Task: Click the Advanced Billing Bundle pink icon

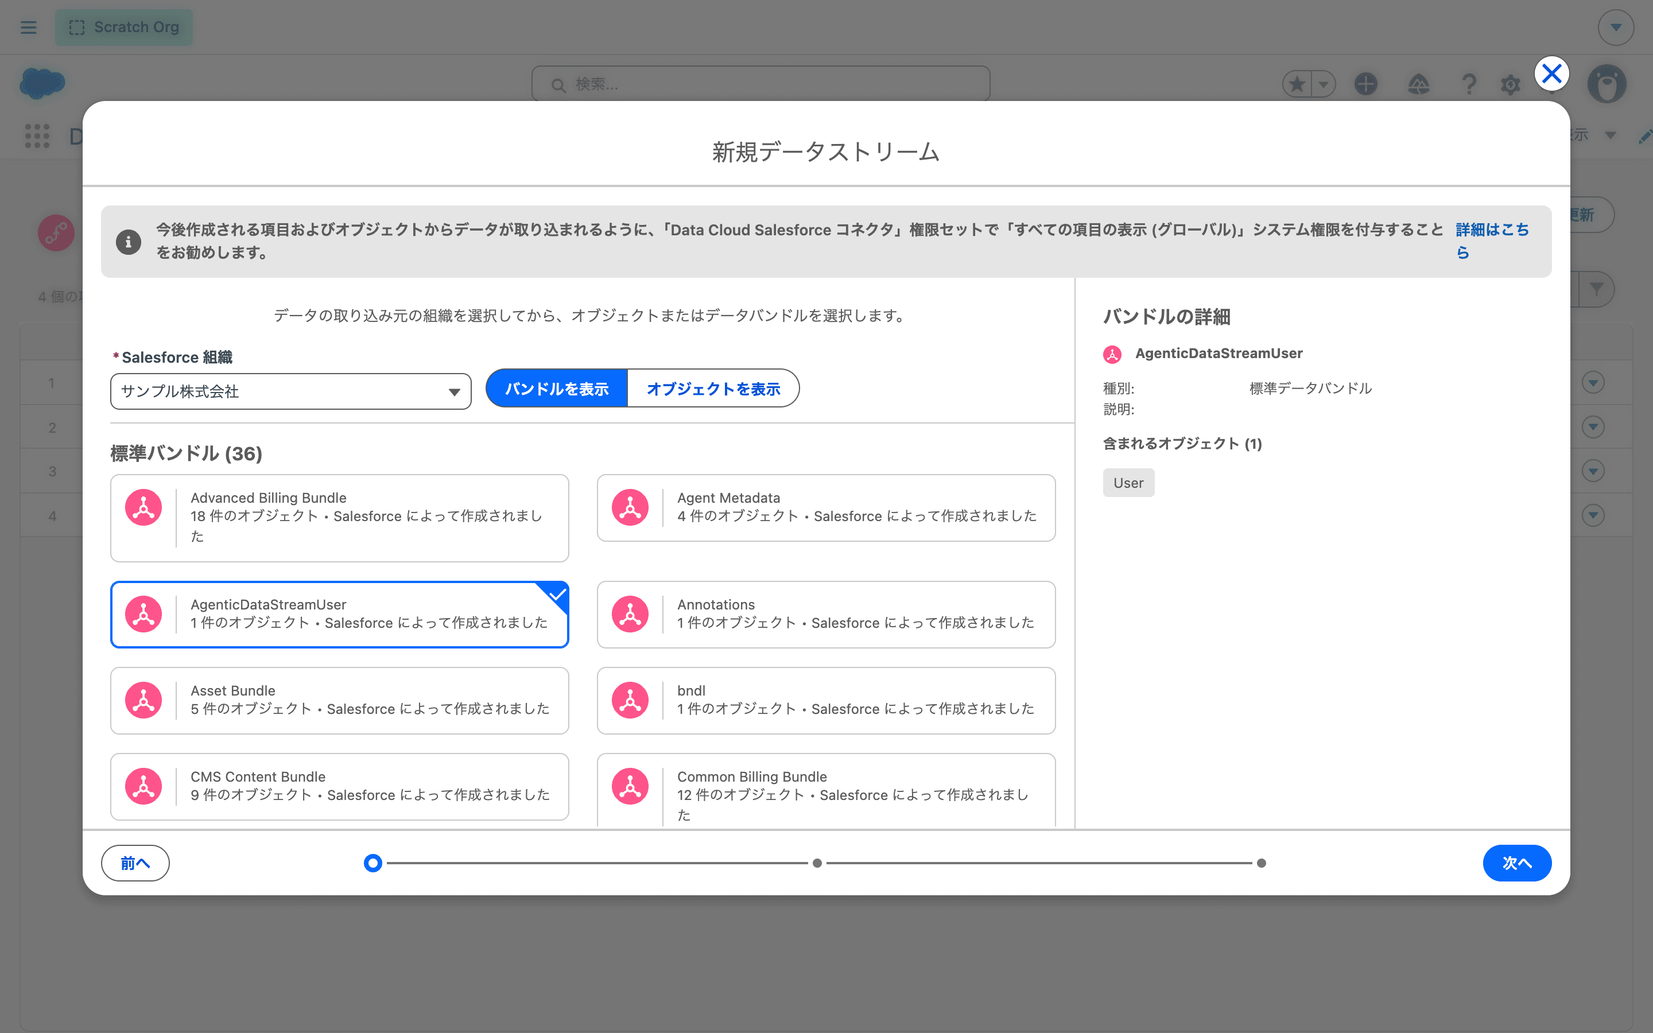Action: 143,507
